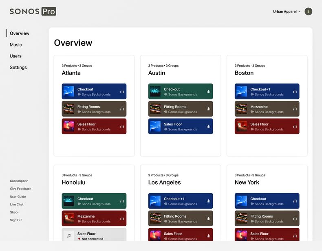
Task: Open the Austin Checkout album thumbnail
Action: (x=155, y=91)
